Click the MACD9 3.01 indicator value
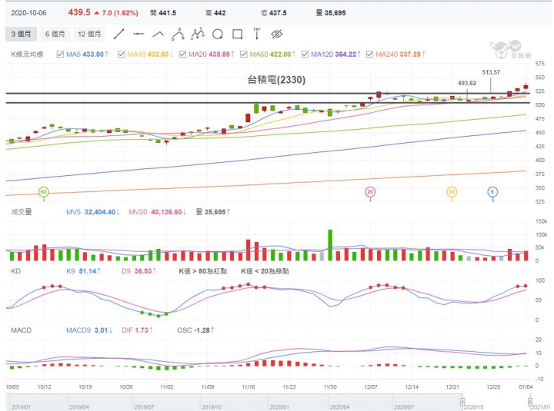554x411 pixels. [x=89, y=330]
